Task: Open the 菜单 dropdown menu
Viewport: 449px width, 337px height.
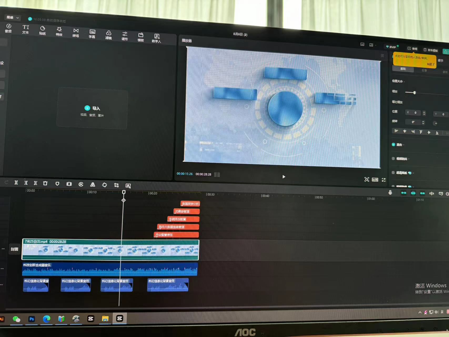Action: [x=13, y=18]
